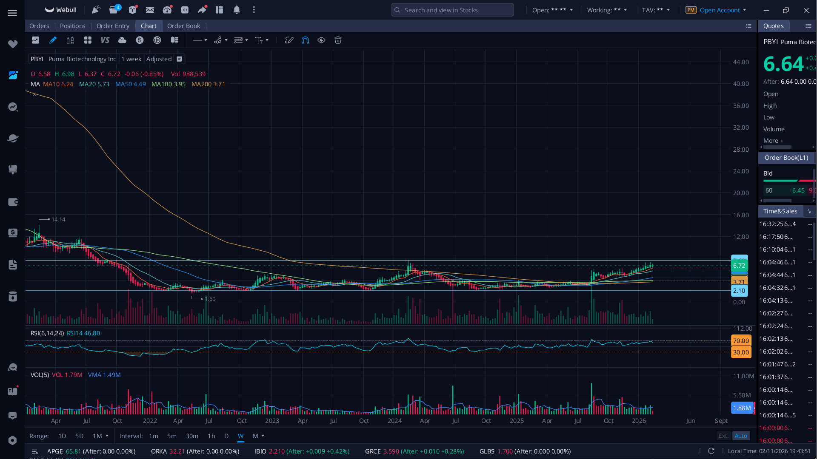The image size is (817, 459).
Task: Select the W weekly interval
Action: click(240, 436)
